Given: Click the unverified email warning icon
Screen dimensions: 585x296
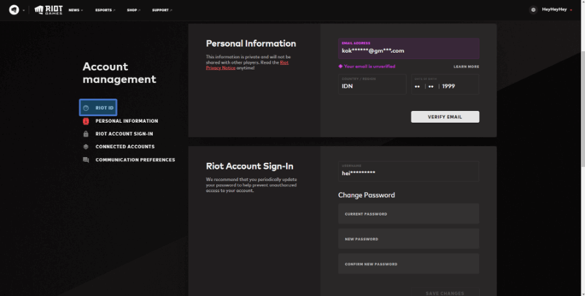Looking at the screenshot, I should (x=340, y=66).
